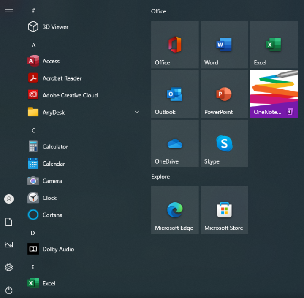
Task: Click the letter A section header
Action: 33,45
